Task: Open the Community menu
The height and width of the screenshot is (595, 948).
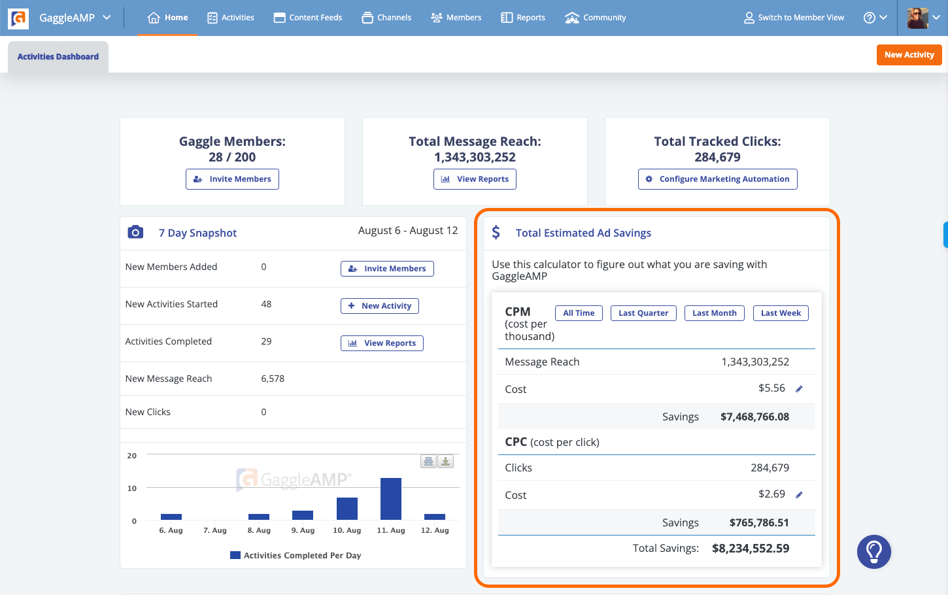Action: tap(596, 18)
